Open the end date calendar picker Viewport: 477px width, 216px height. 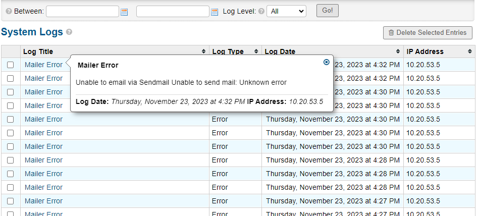click(x=214, y=12)
